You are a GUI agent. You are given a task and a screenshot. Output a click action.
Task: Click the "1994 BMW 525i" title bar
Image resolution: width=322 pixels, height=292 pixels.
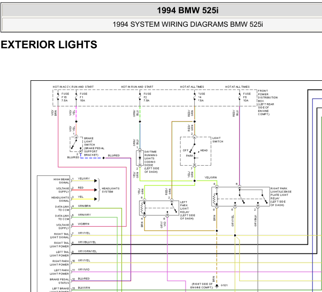(188, 10)
